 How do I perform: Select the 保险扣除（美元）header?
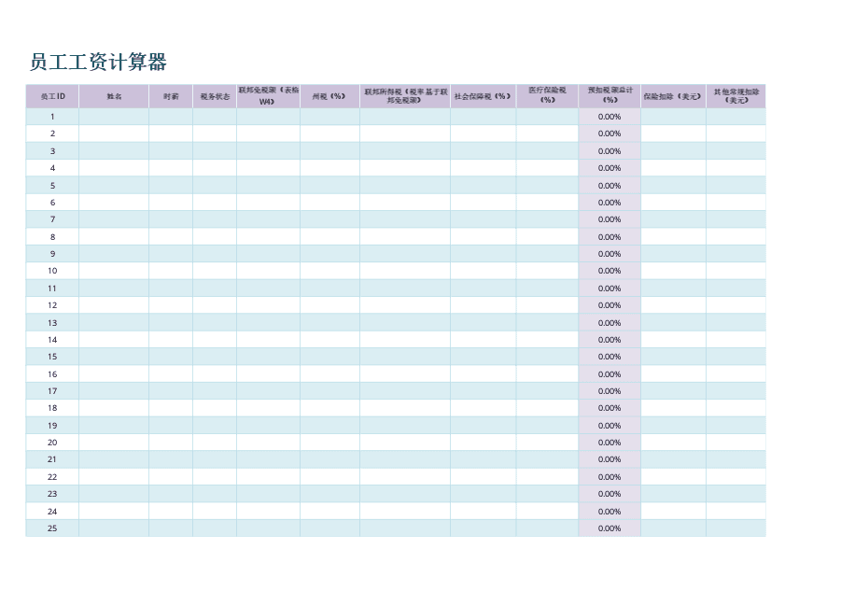[x=673, y=96]
